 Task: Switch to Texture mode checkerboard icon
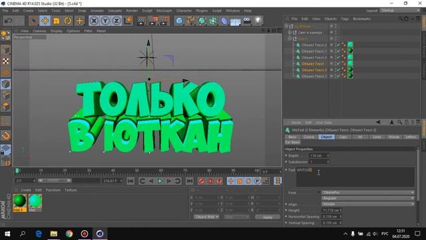(x=6, y=61)
